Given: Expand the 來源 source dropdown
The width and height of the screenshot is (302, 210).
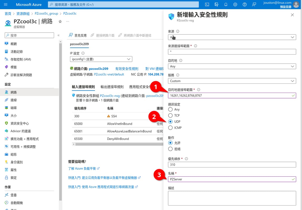Looking at the screenshot, I should coord(232,37).
